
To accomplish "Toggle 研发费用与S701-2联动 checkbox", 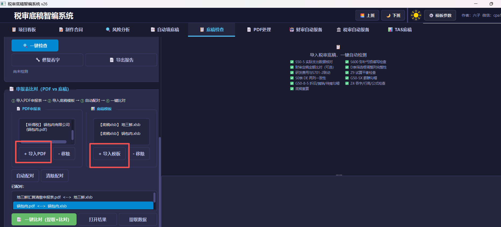I will (x=292, y=73).
